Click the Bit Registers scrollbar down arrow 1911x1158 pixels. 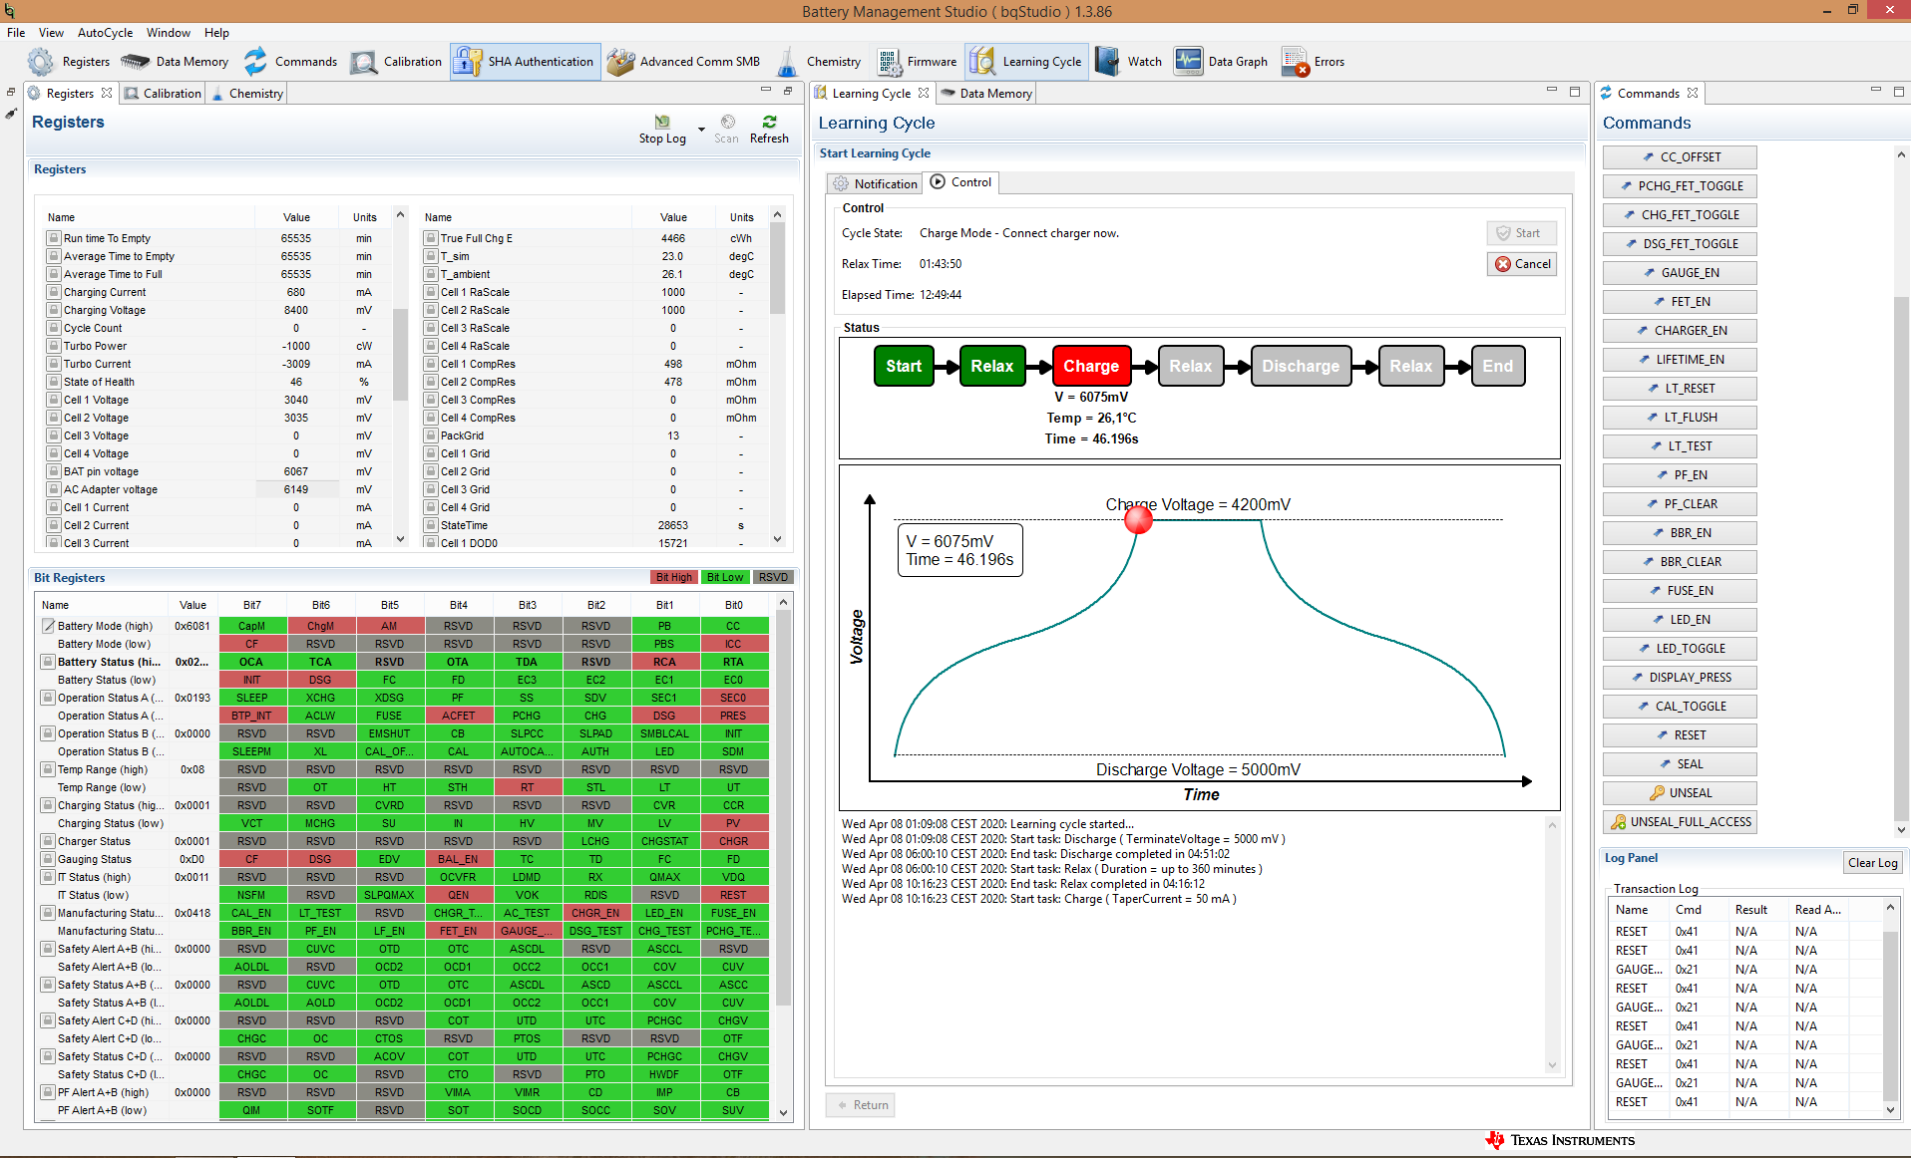[784, 1112]
